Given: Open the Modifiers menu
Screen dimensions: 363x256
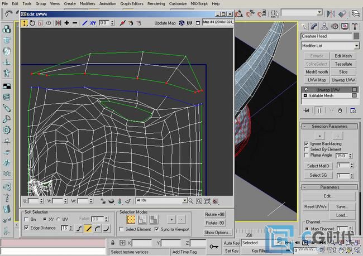Looking at the screenshot, I should tap(87, 4).
